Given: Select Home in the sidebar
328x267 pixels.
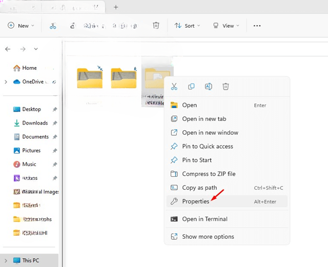Looking at the screenshot, I should (30, 68).
